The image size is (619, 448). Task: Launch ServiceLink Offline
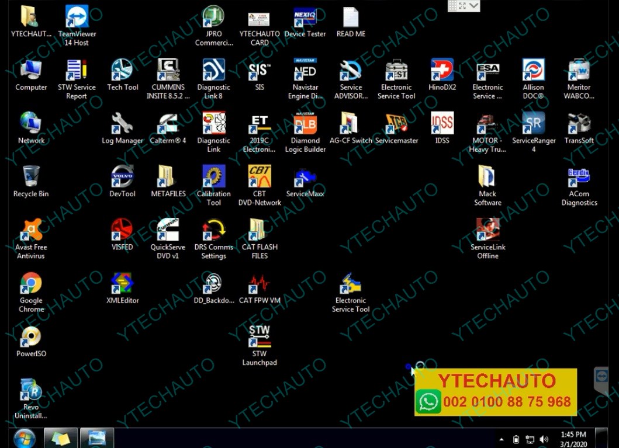pyautogui.click(x=488, y=238)
